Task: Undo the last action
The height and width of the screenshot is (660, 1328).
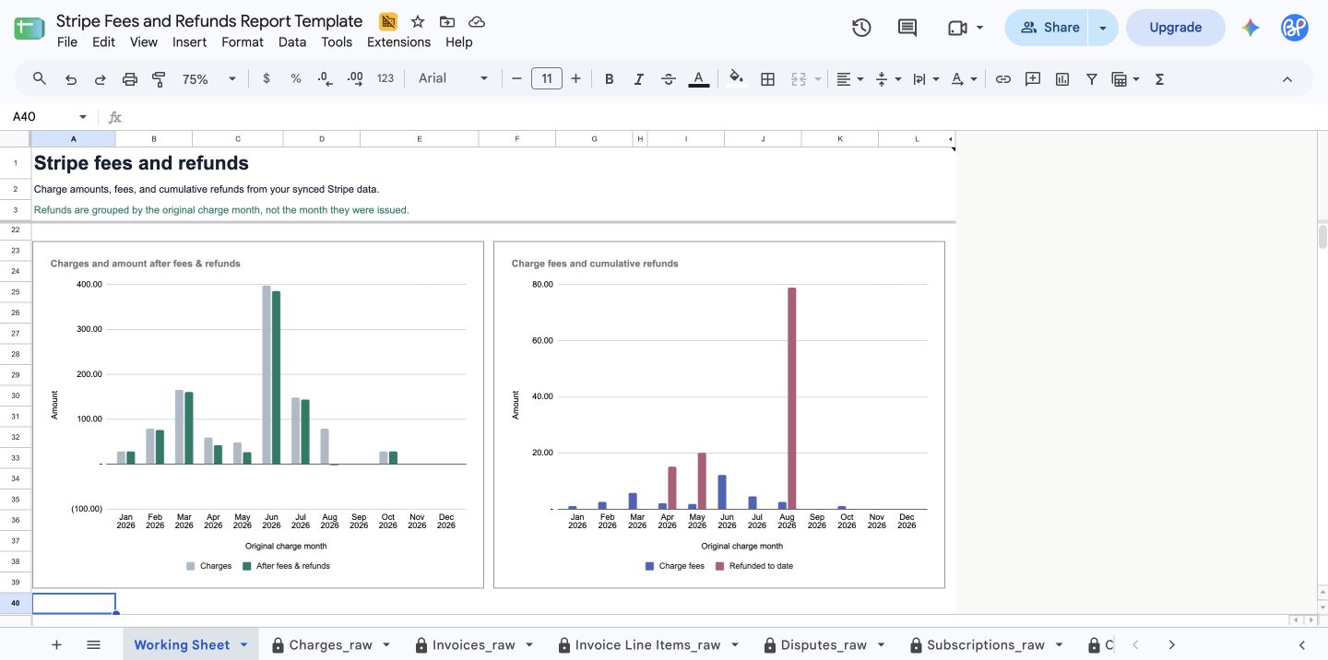Action: 71,79
